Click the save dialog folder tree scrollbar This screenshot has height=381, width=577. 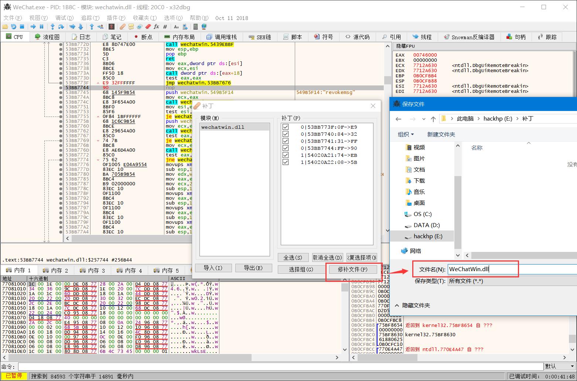click(458, 213)
